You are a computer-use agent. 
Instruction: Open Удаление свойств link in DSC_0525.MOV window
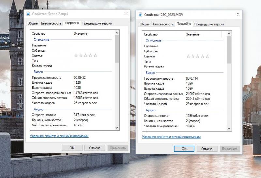[x=171, y=137]
